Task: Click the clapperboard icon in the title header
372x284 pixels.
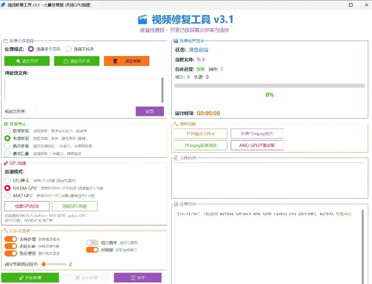Action: pyautogui.click(x=142, y=20)
